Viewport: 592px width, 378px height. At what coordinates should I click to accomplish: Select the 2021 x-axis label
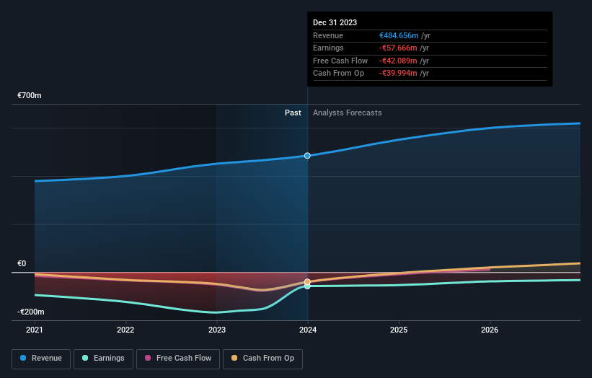(x=35, y=330)
